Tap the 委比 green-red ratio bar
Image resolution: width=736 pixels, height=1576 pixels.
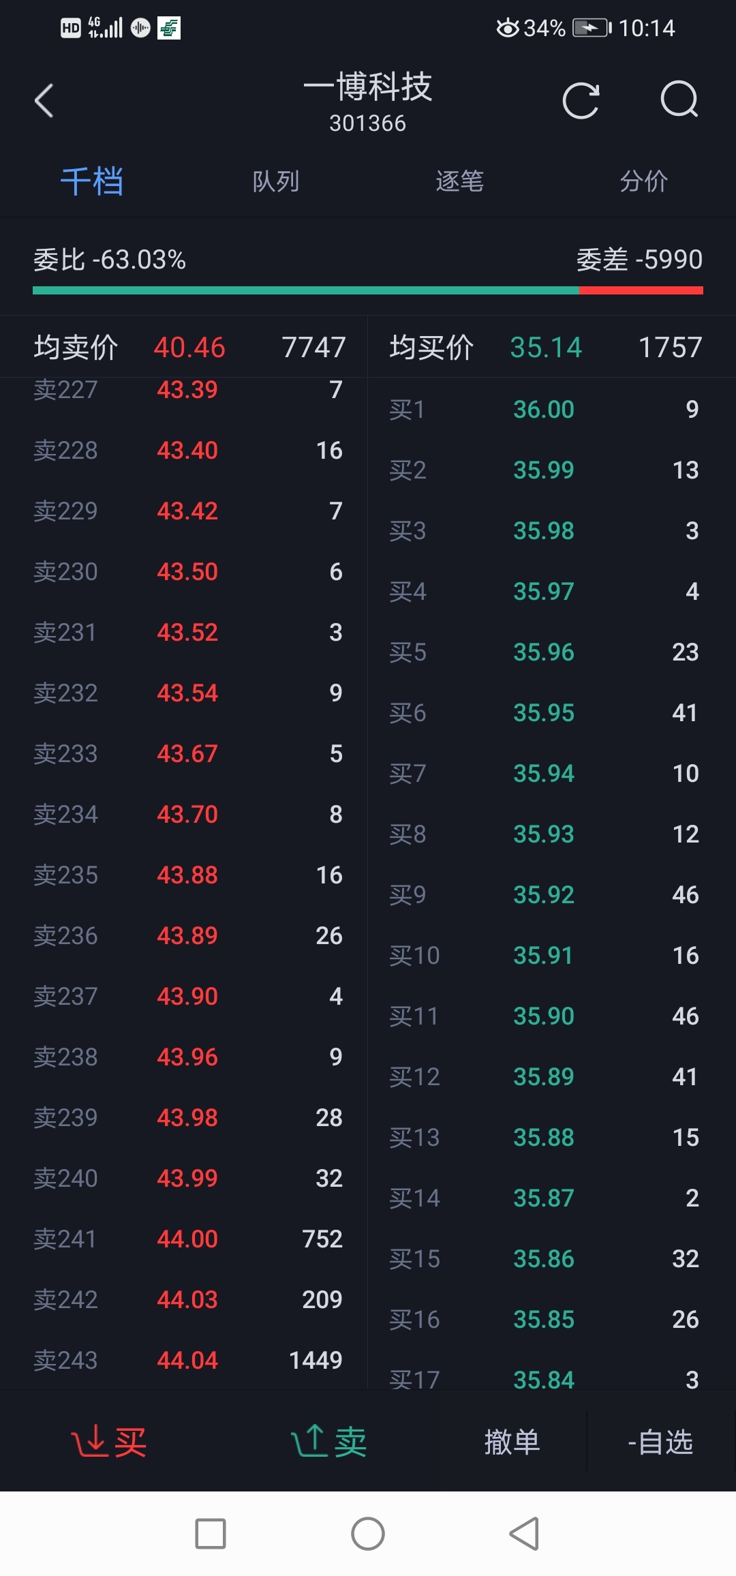click(x=368, y=290)
